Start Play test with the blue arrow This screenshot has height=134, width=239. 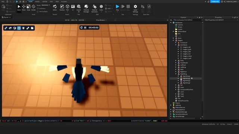tap(117, 7)
